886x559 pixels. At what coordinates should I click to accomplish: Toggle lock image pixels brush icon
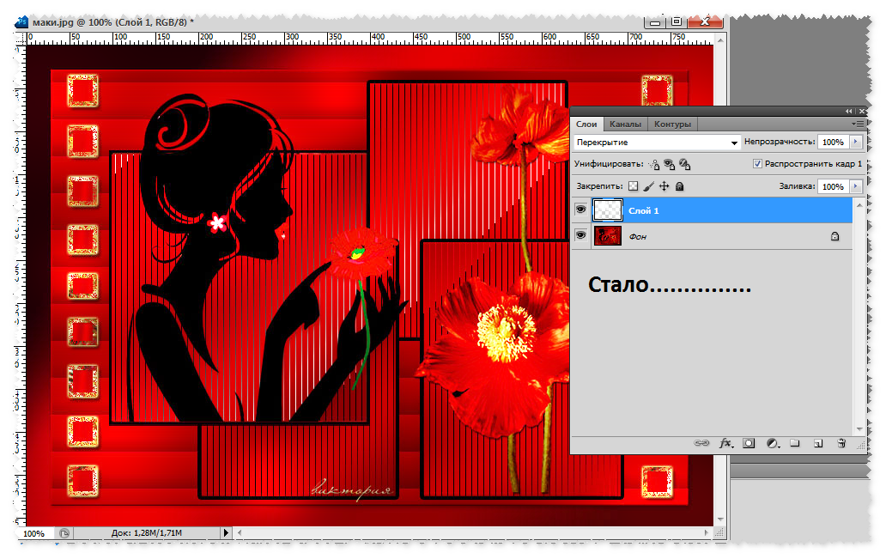649,186
